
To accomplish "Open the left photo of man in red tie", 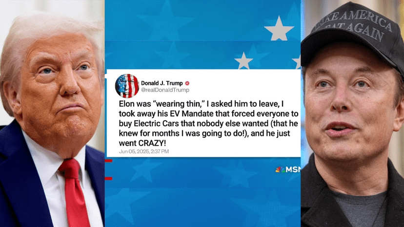I will [52, 113].
